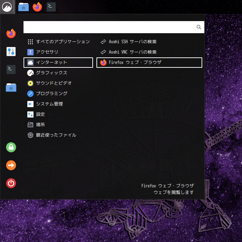The width and height of the screenshot is (242, 242).
Task: Select the インターネット category
Action: (58, 63)
